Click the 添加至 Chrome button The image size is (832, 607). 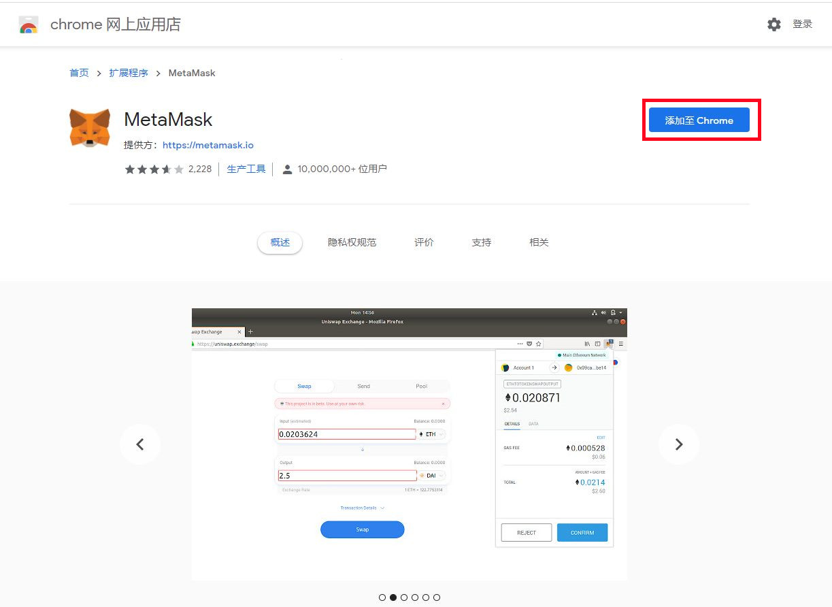coord(699,120)
